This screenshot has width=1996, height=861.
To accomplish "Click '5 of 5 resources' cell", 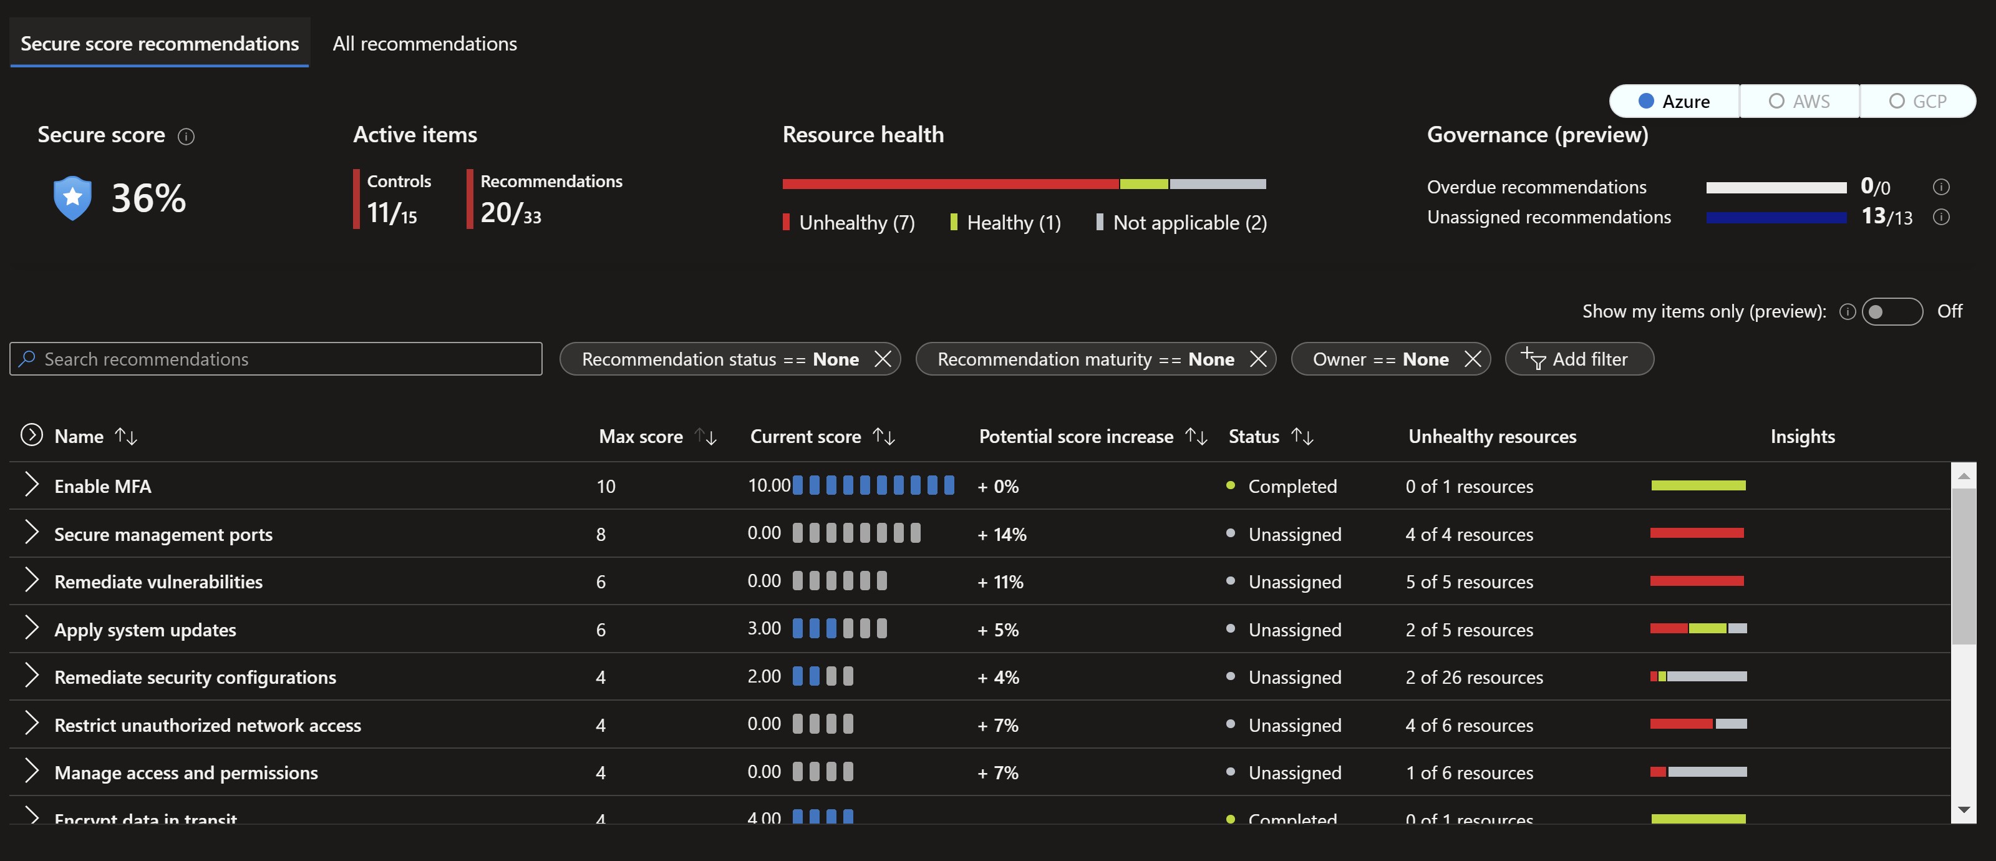I will (x=1469, y=582).
